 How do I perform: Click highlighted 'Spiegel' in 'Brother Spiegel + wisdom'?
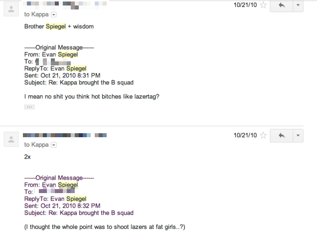56,26
